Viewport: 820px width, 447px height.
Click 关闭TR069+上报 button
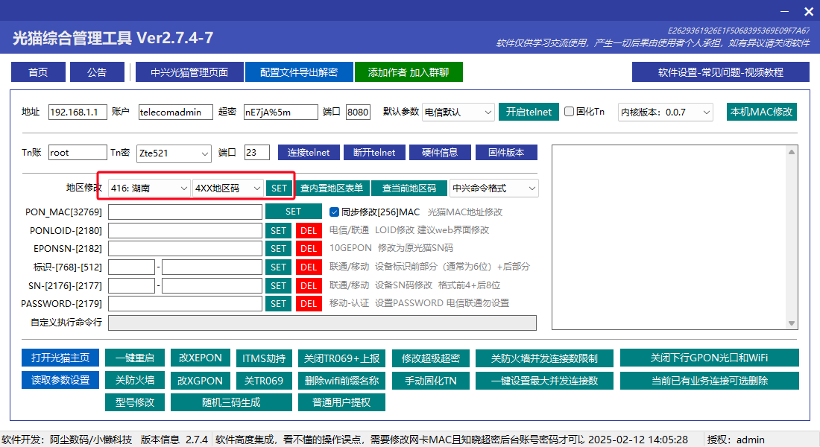(x=341, y=358)
